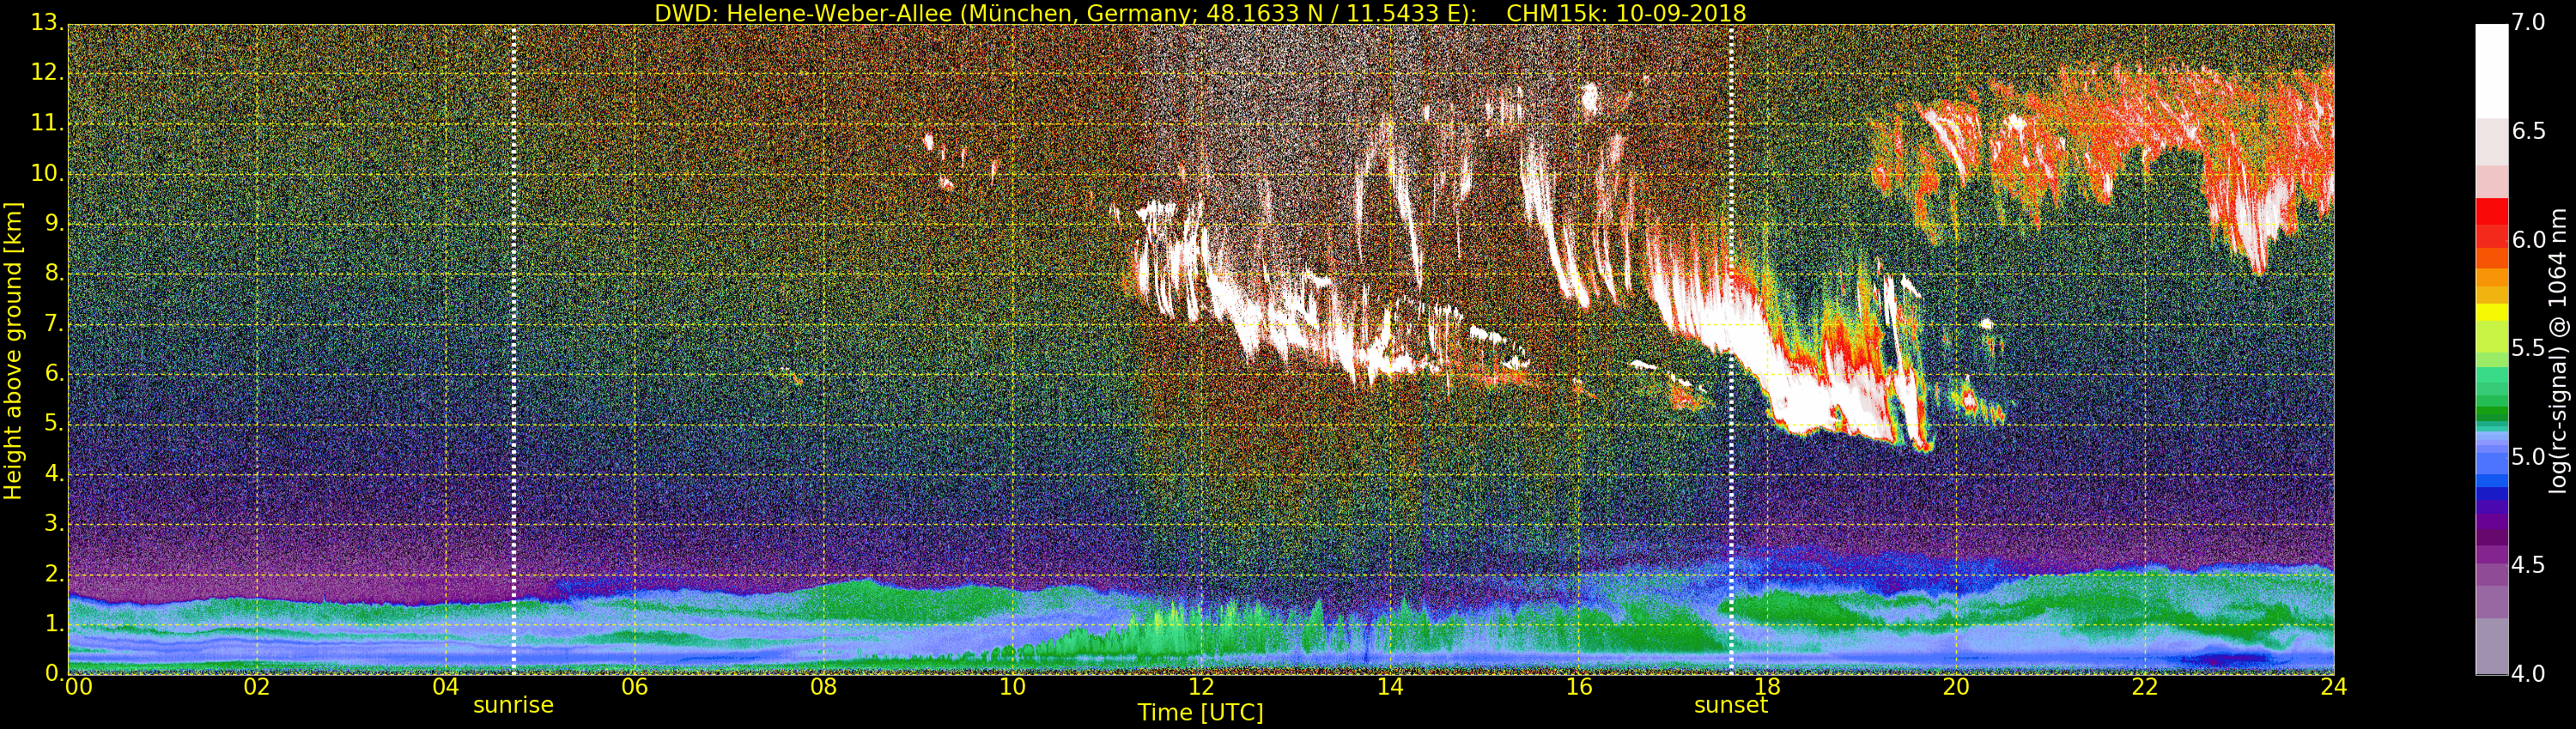The width and height of the screenshot is (2576, 729).
Task: Click the "00" time axis tick label
Action: [78, 687]
